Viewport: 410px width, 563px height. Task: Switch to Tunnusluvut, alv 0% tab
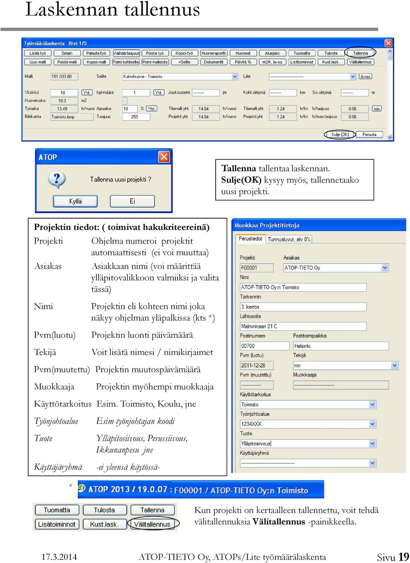(289, 239)
